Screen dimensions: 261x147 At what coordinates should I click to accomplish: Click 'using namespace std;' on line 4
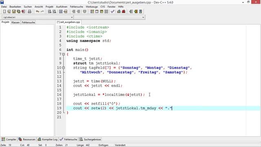(x=89, y=41)
